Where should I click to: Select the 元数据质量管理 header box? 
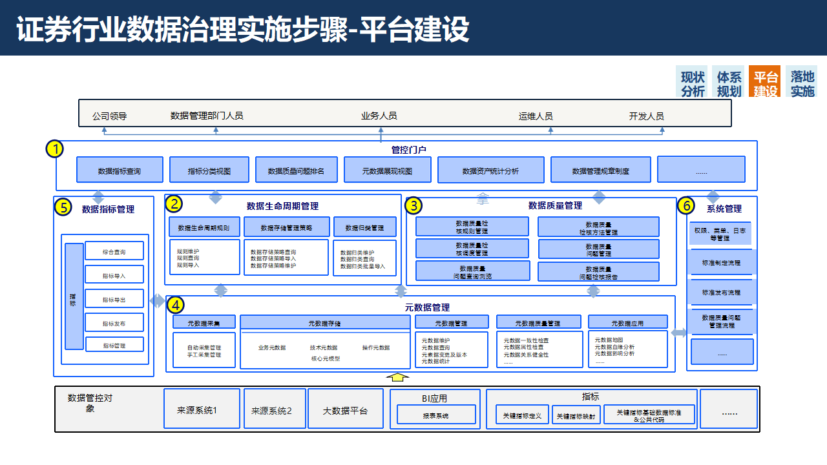538,322
